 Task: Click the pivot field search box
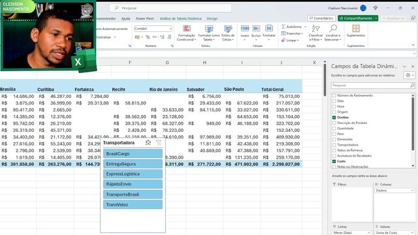(x=373, y=86)
